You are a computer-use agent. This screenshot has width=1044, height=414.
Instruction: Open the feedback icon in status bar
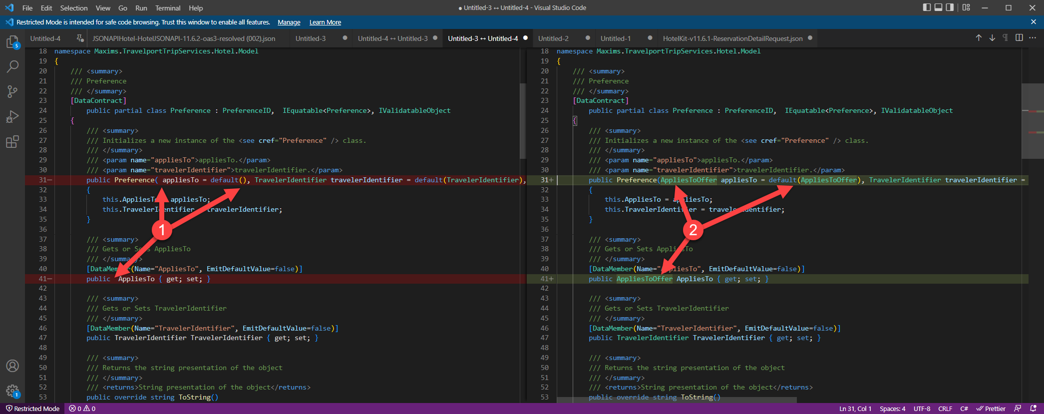1018,409
